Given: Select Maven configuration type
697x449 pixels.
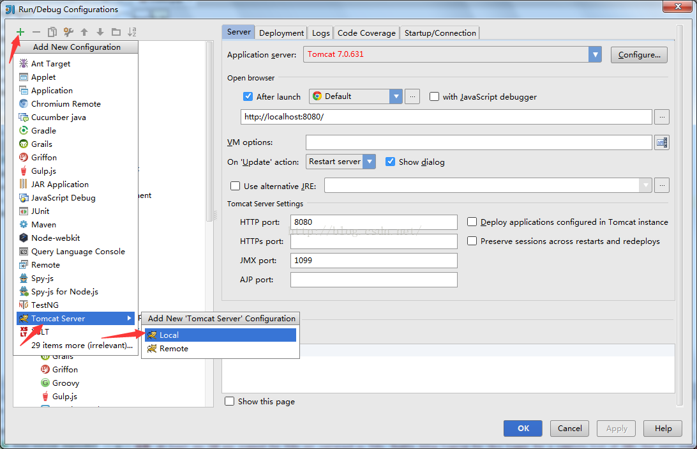Looking at the screenshot, I should coord(75,224).
